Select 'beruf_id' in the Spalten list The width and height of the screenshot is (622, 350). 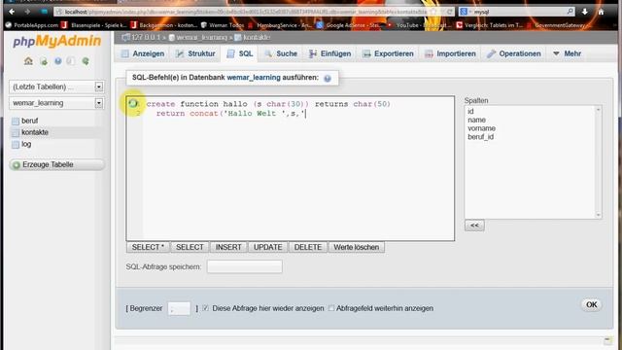pyautogui.click(x=481, y=137)
